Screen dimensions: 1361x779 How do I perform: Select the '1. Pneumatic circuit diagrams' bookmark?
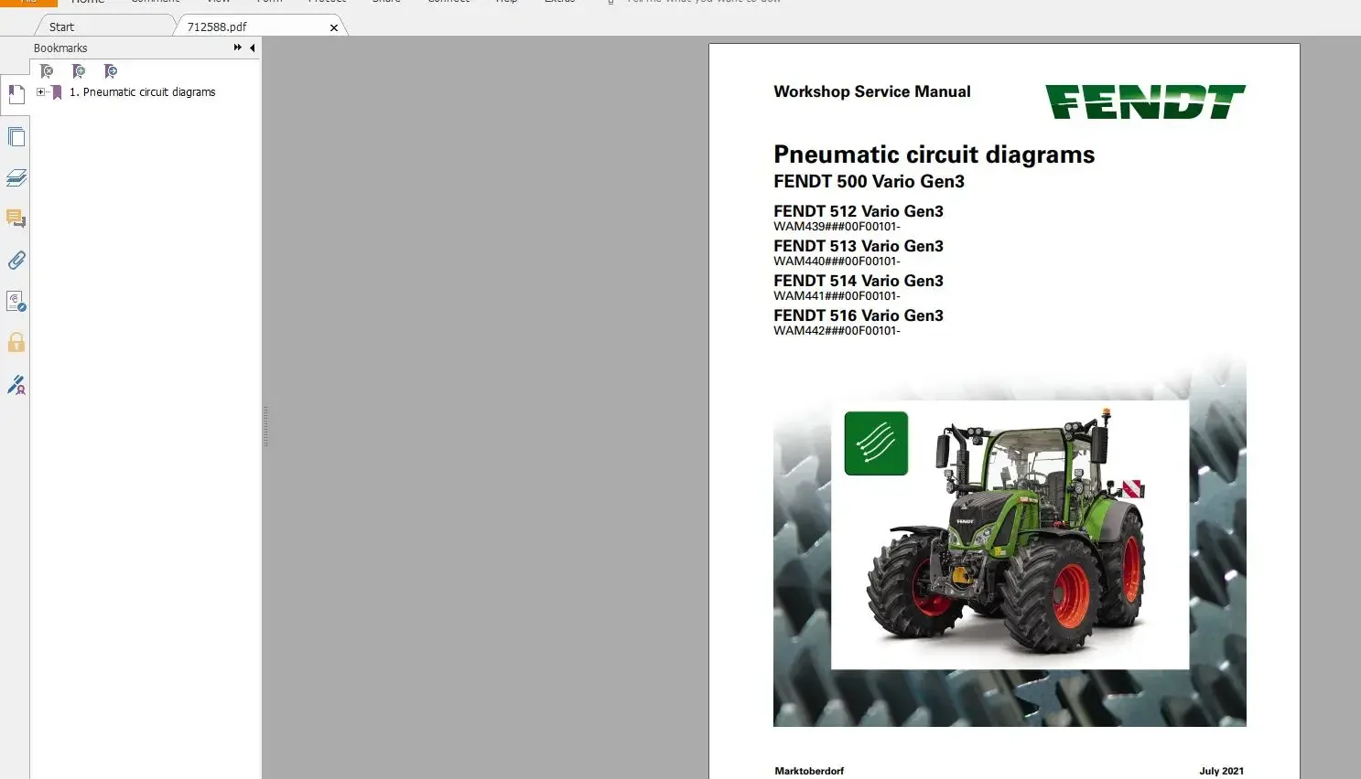pyautogui.click(x=143, y=92)
